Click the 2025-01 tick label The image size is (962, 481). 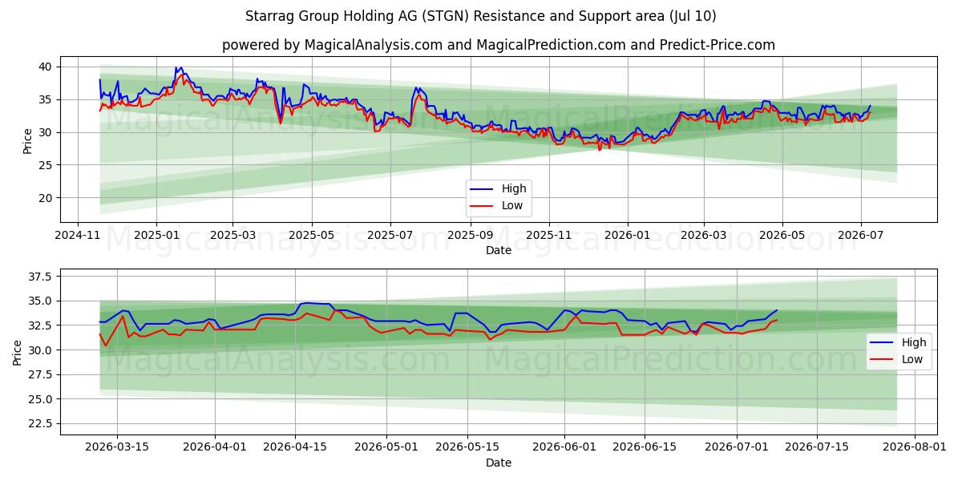click(156, 236)
